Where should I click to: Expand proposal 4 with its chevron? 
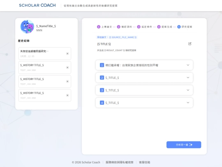click(188, 103)
